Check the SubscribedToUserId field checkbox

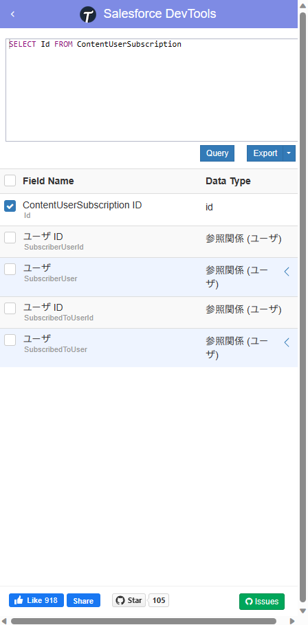click(x=10, y=308)
